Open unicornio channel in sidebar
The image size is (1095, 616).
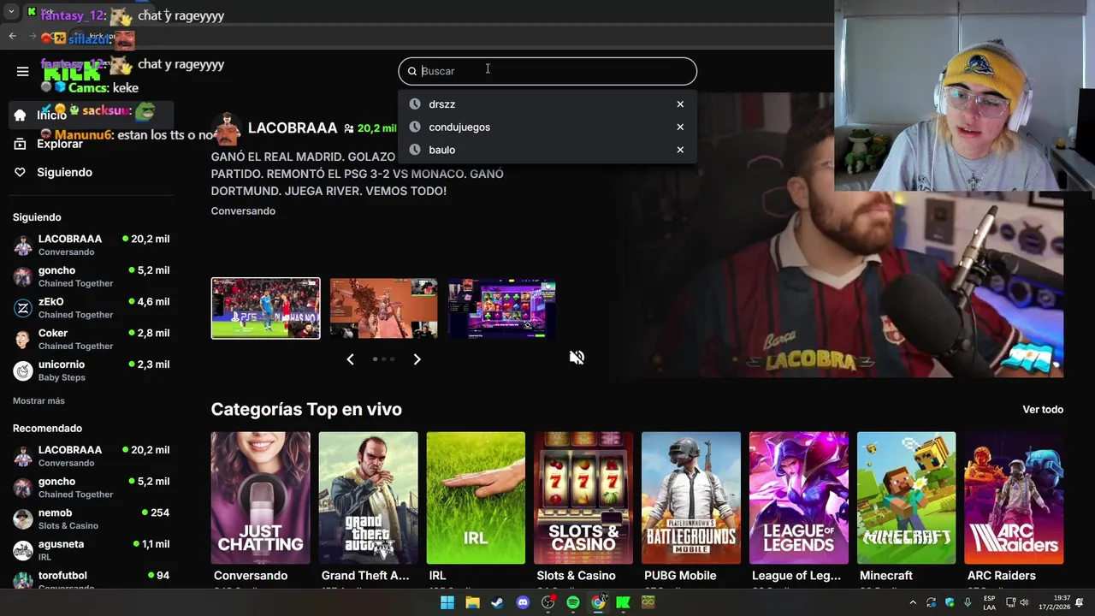[92, 370]
